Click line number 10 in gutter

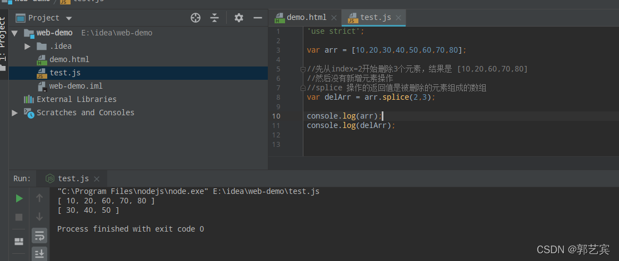(276, 116)
